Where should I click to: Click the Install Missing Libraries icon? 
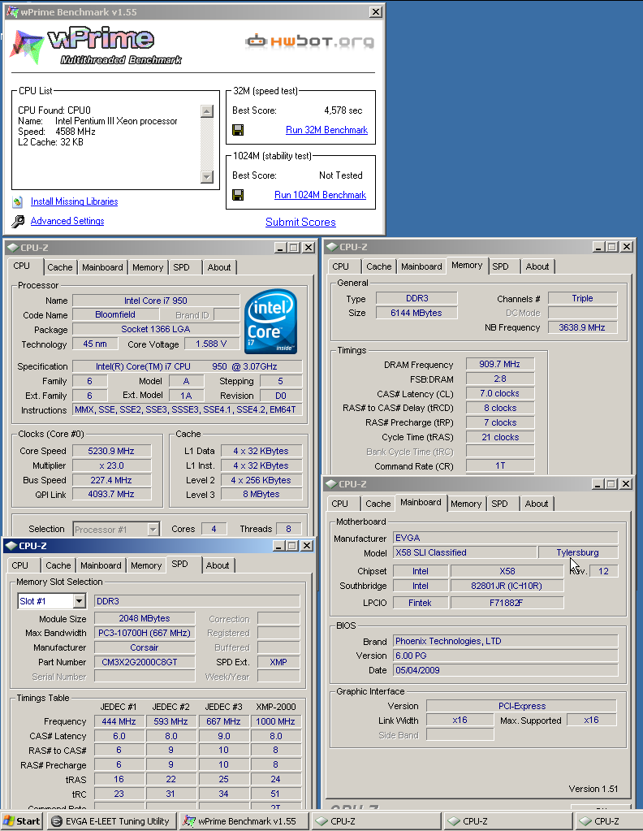coord(18,201)
